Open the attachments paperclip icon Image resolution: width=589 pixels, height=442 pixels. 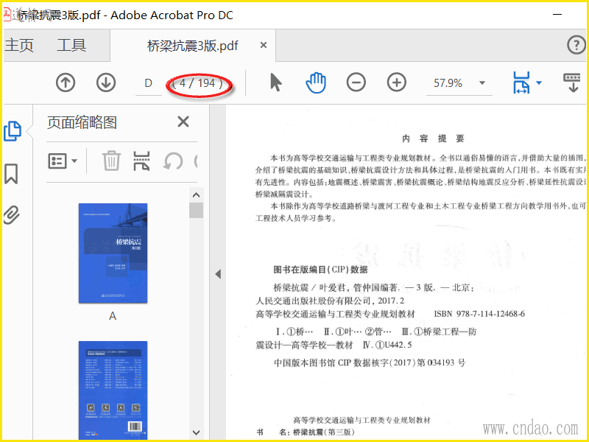pyautogui.click(x=11, y=215)
